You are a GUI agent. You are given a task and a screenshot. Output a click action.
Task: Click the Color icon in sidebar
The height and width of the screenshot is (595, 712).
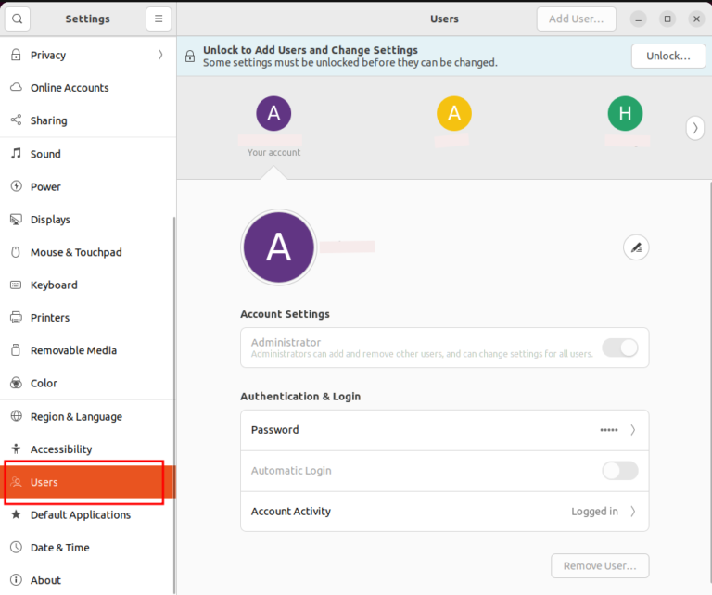tap(16, 383)
